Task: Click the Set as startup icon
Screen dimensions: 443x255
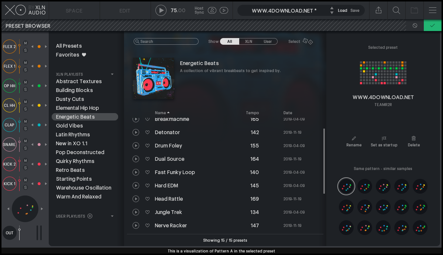Action: pyautogui.click(x=384, y=138)
